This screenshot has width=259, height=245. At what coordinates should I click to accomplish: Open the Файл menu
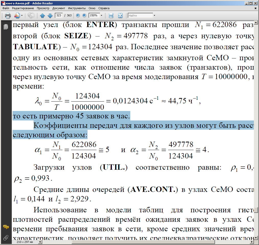[6, 8]
